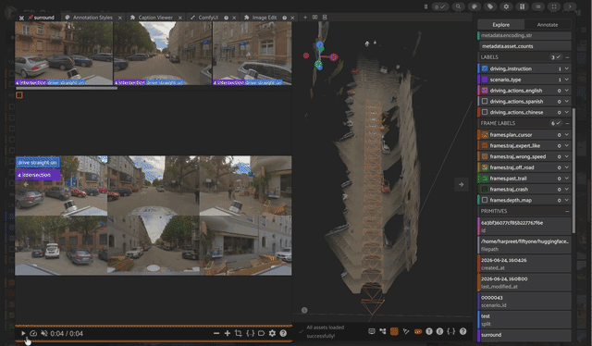Switch to the Explore tab
The image size is (592, 346).
(x=501, y=25)
